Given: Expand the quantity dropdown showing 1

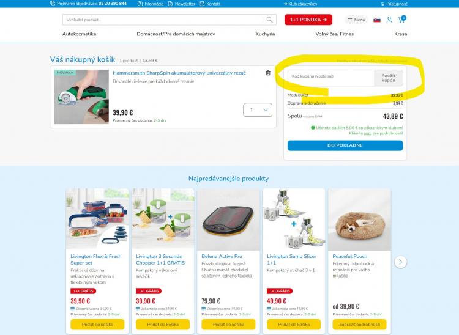Looking at the screenshot, I should pyautogui.click(x=258, y=109).
